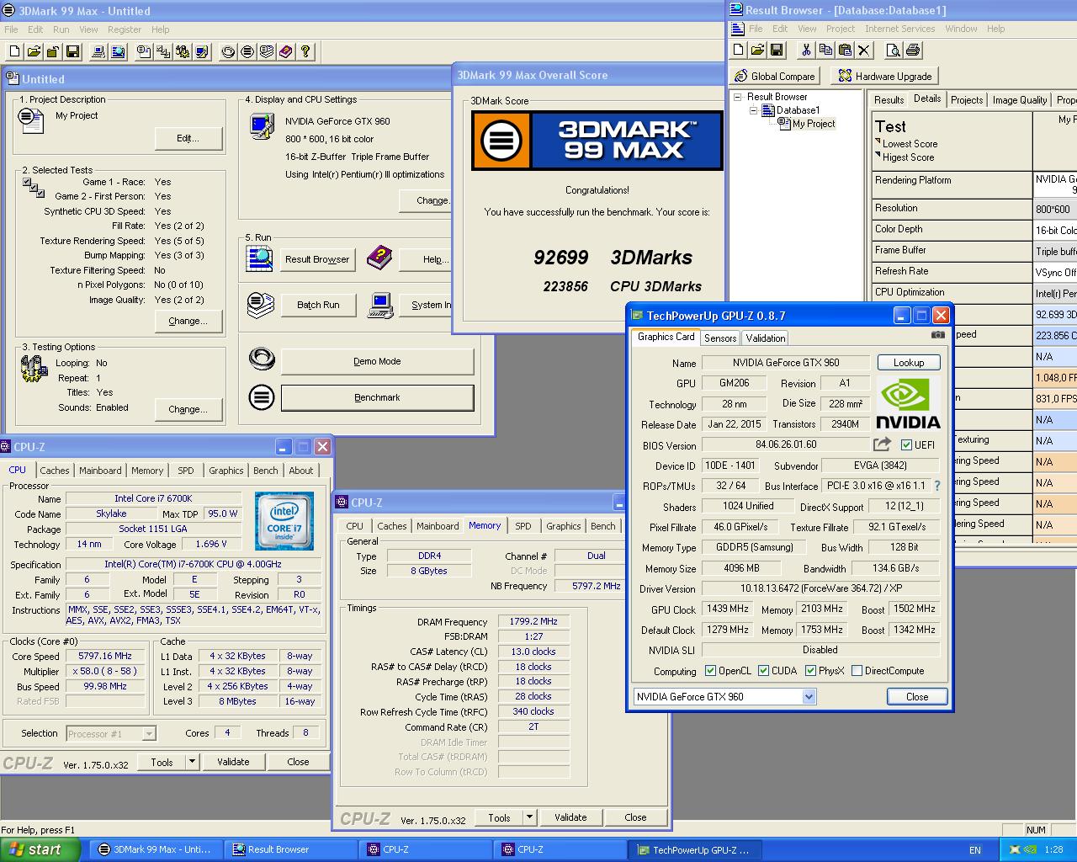Click Bus Interface question mark in GPU-Z

point(936,486)
